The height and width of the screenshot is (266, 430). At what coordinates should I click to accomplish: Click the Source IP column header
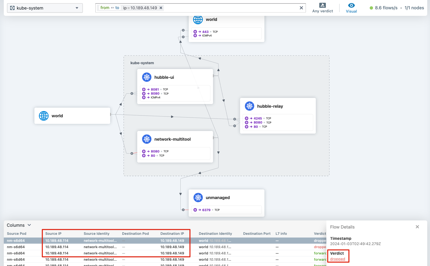53,234
